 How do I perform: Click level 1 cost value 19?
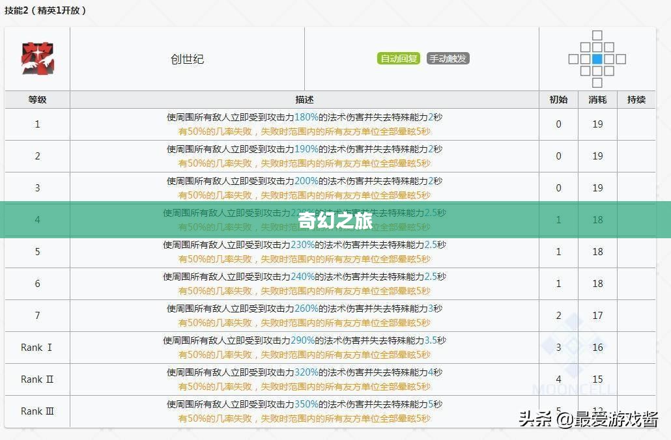[x=597, y=124]
